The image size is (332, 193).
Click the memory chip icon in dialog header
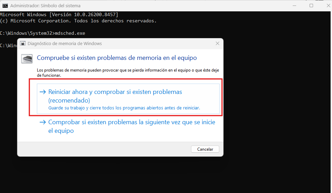(x=27, y=58)
